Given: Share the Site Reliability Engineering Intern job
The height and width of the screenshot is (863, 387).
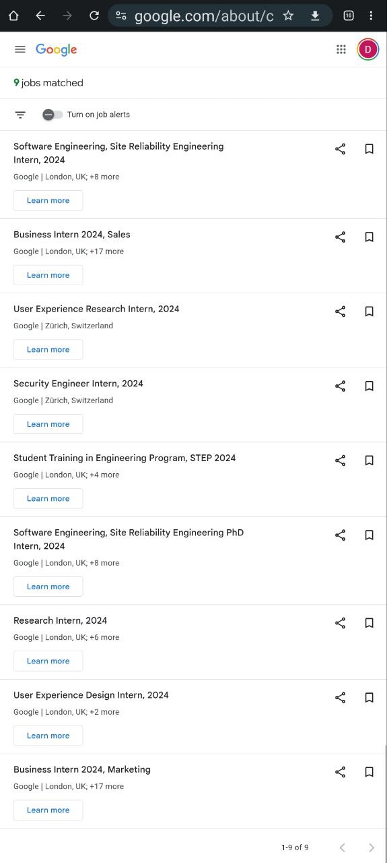Looking at the screenshot, I should tap(341, 149).
